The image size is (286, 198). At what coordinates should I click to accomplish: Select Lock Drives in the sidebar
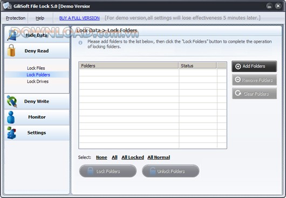pos(38,81)
